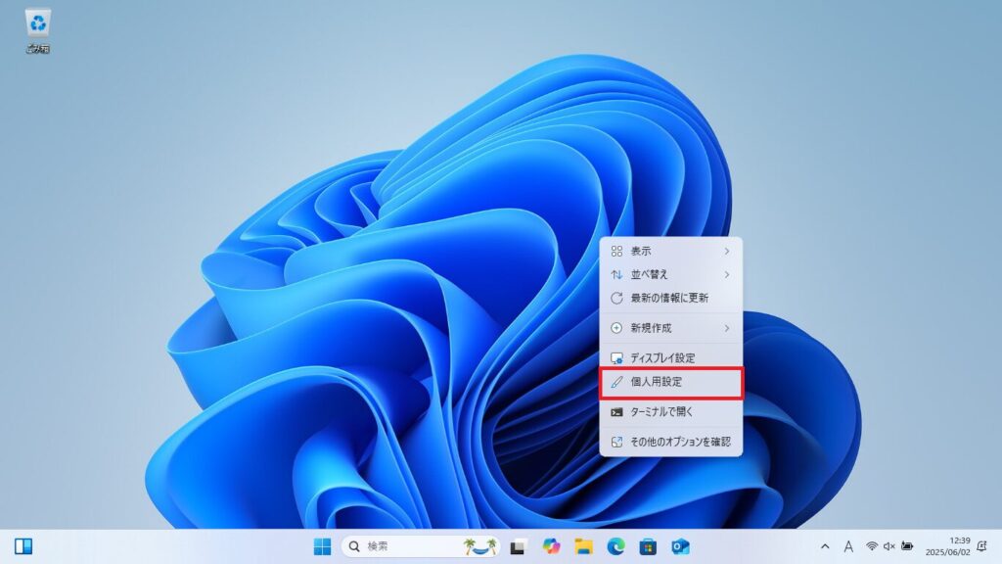The height and width of the screenshot is (564, 1002).
Task: Click the muted speaker volume icon
Action: coord(888,546)
